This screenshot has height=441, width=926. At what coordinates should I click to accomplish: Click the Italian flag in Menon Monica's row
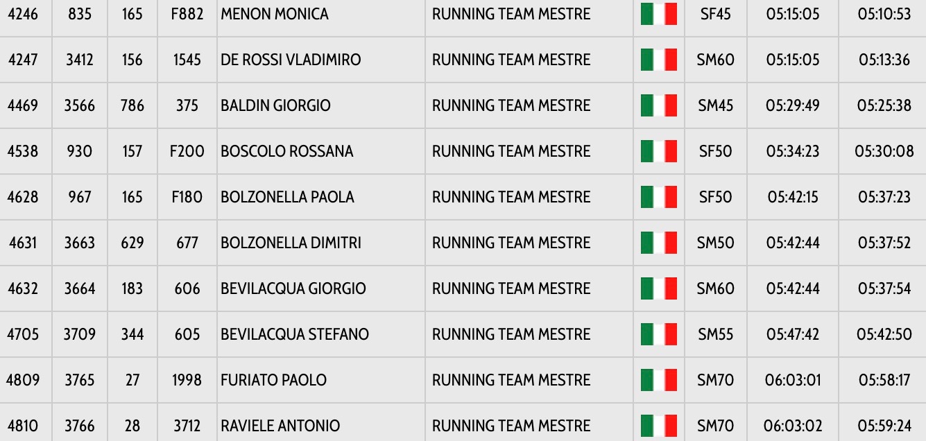[658, 14]
